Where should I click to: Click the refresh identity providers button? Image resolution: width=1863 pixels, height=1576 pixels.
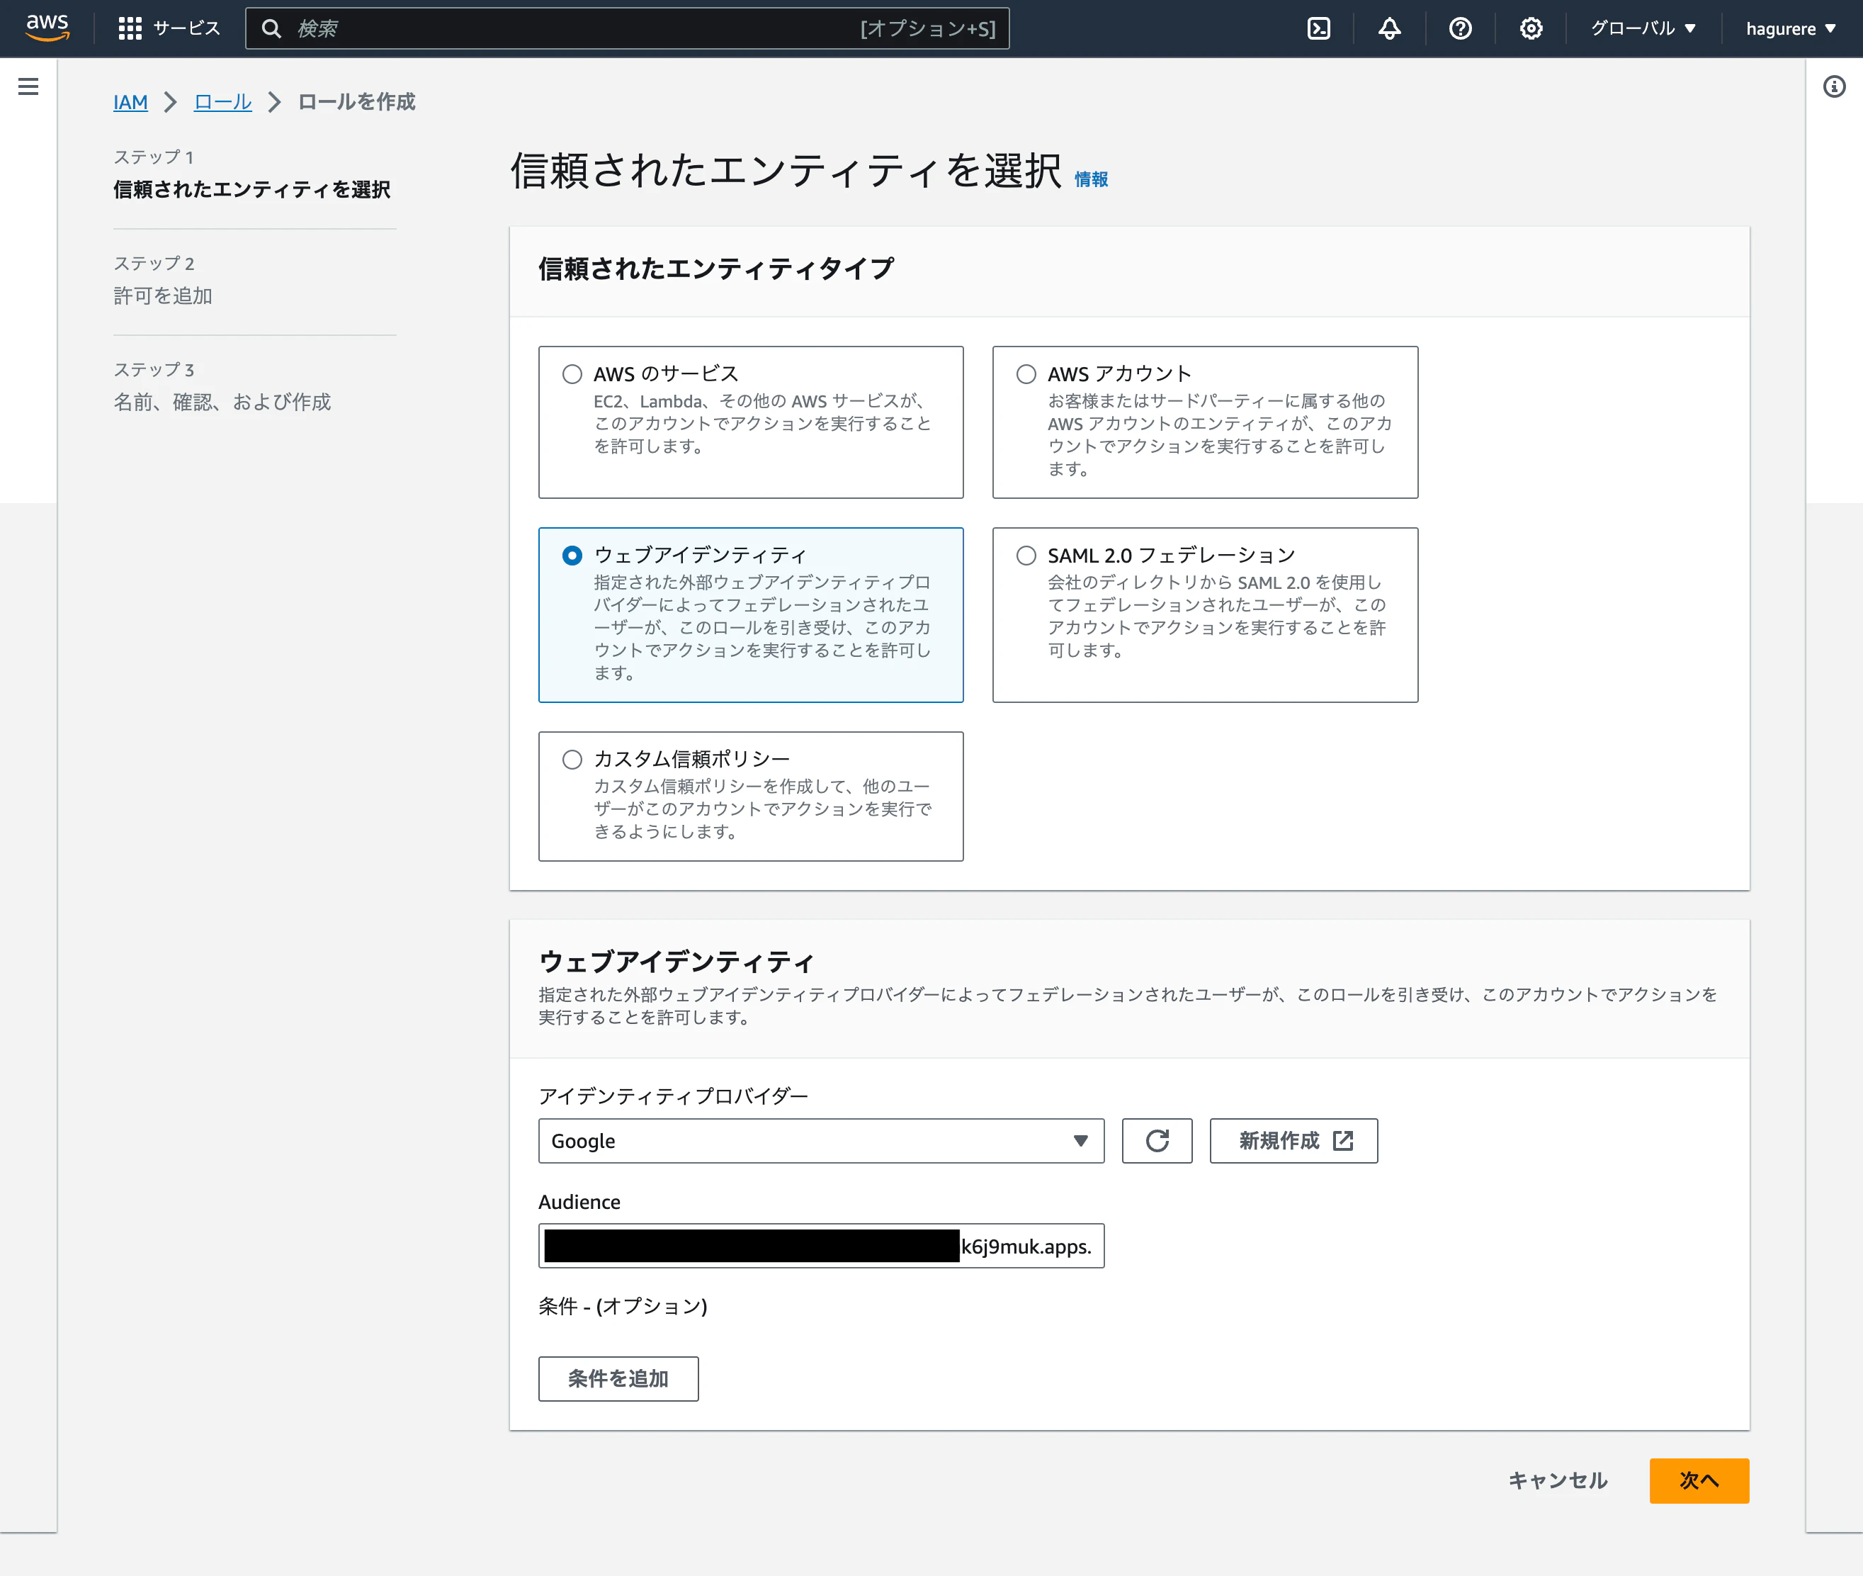(1157, 1141)
